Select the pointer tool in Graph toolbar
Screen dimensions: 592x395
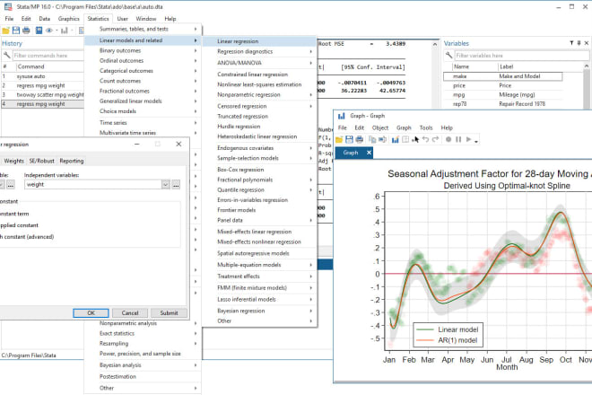(x=415, y=139)
